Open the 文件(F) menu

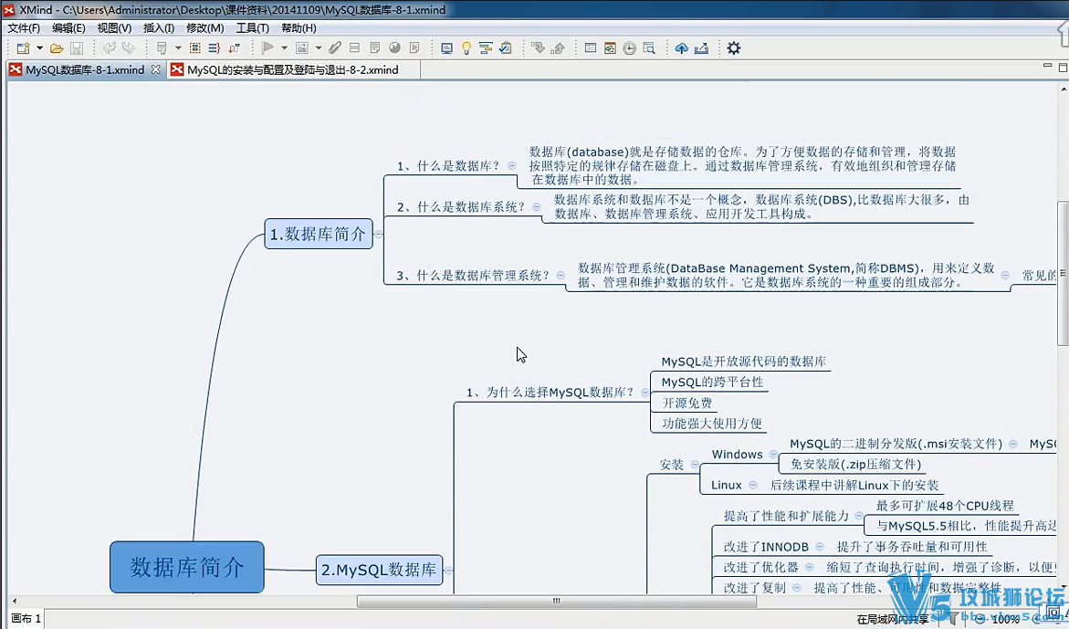[23, 28]
